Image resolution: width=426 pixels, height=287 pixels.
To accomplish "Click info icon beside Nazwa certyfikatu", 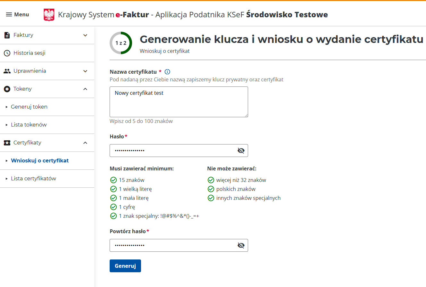I will pyautogui.click(x=167, y=72).
